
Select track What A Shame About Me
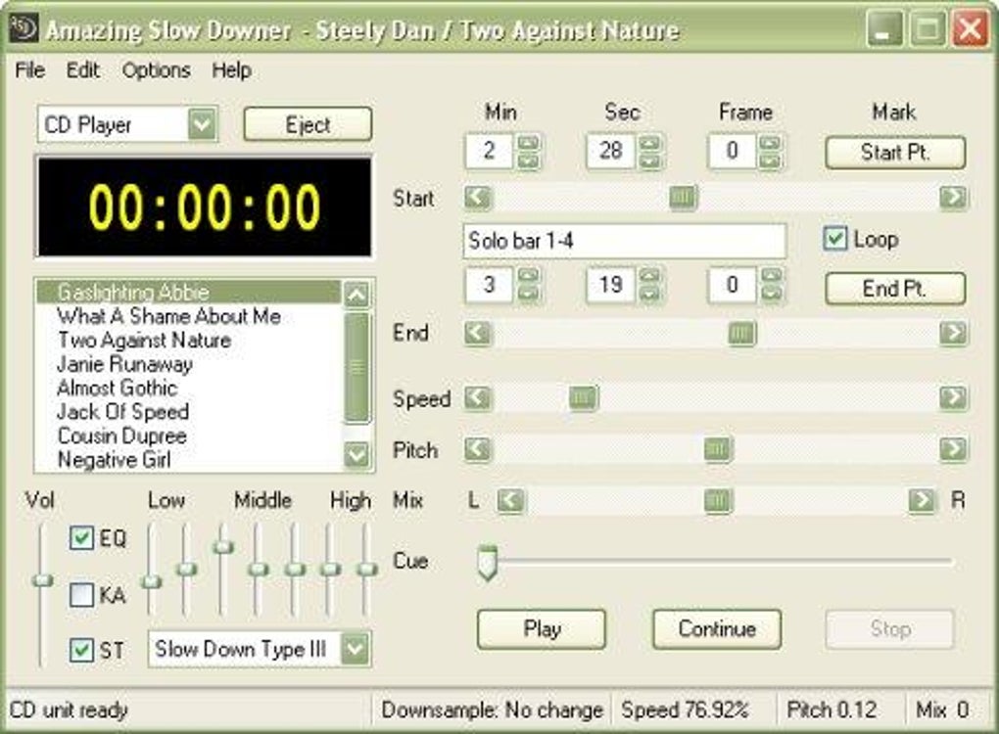coord(189,316)
